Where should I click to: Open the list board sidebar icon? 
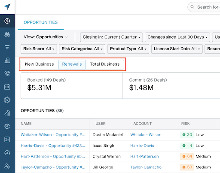pos(7,140)
